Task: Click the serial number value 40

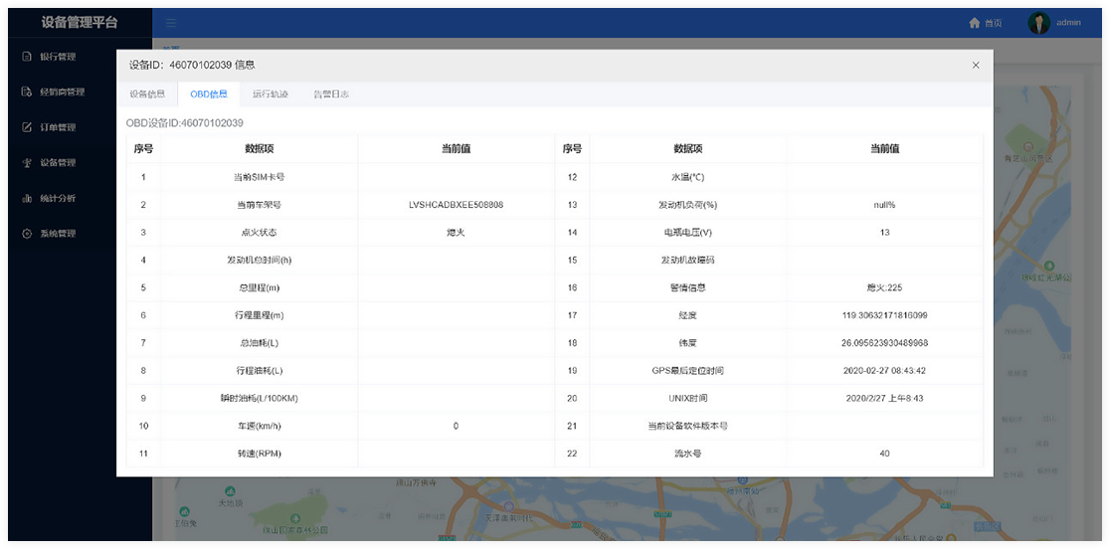Action: (x=884, y=454)
